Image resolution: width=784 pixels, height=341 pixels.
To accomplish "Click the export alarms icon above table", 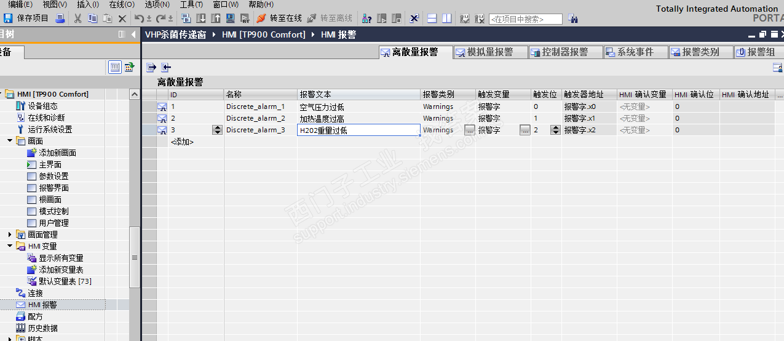I will click(151, 67).
